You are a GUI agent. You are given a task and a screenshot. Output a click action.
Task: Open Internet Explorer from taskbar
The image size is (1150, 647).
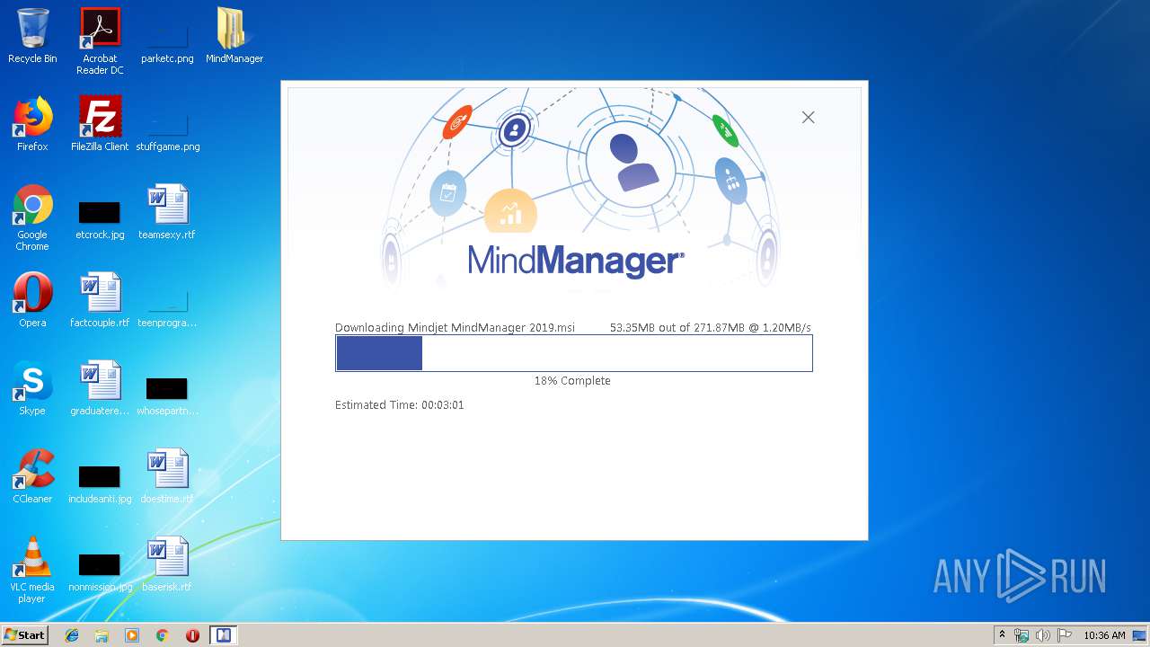(x=72, y=635)
